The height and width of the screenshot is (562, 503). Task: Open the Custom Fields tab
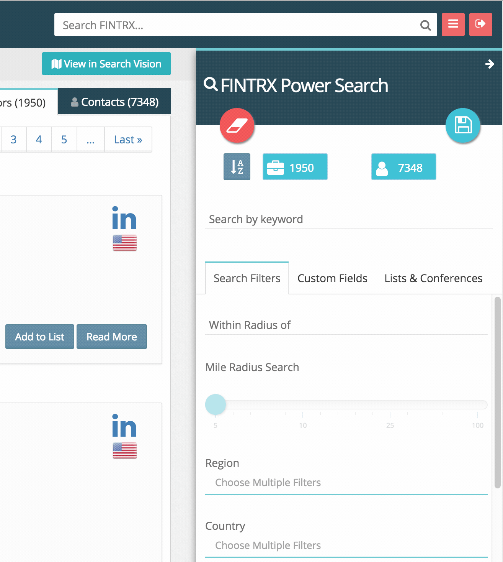pyautogui.click(x=332, y=278)
